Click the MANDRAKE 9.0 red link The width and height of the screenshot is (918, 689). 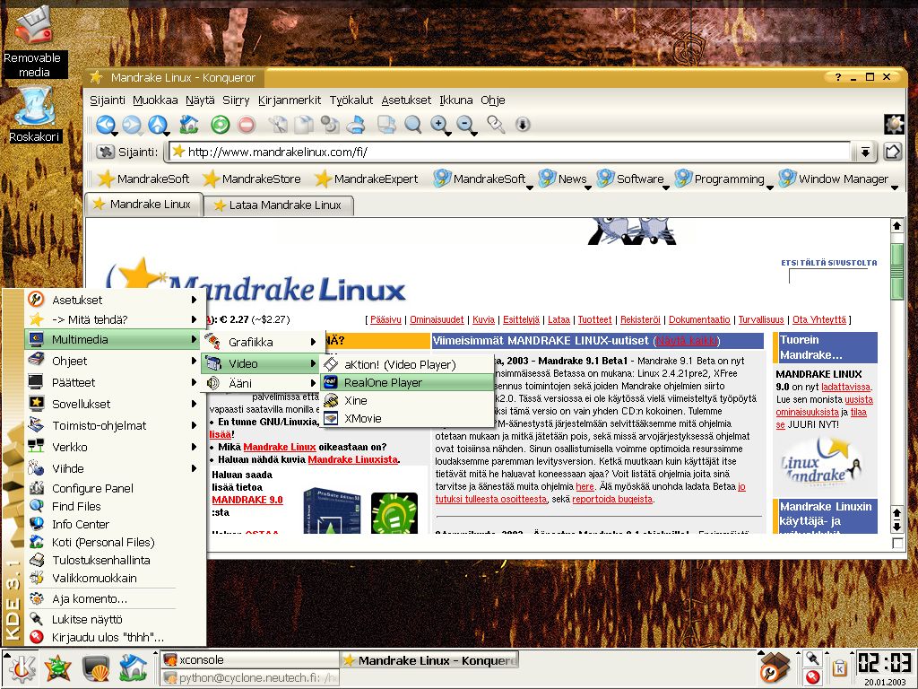tap(247, 500)
